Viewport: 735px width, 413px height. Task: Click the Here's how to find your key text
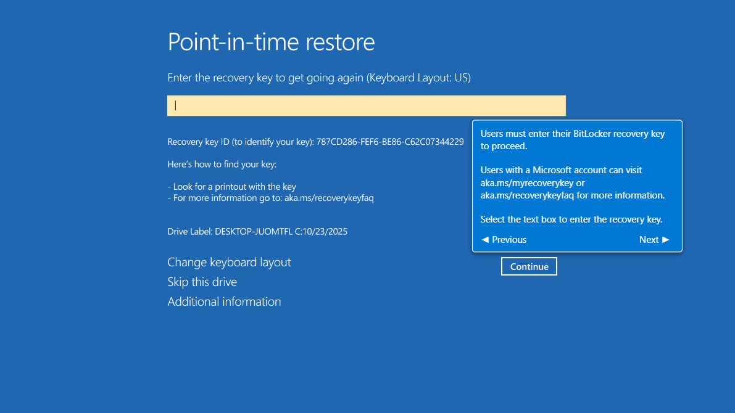coord(220,165)
